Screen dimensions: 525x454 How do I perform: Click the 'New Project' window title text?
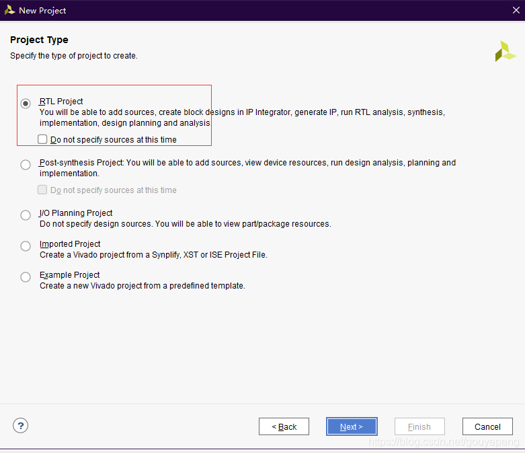(x=42, y=10)
